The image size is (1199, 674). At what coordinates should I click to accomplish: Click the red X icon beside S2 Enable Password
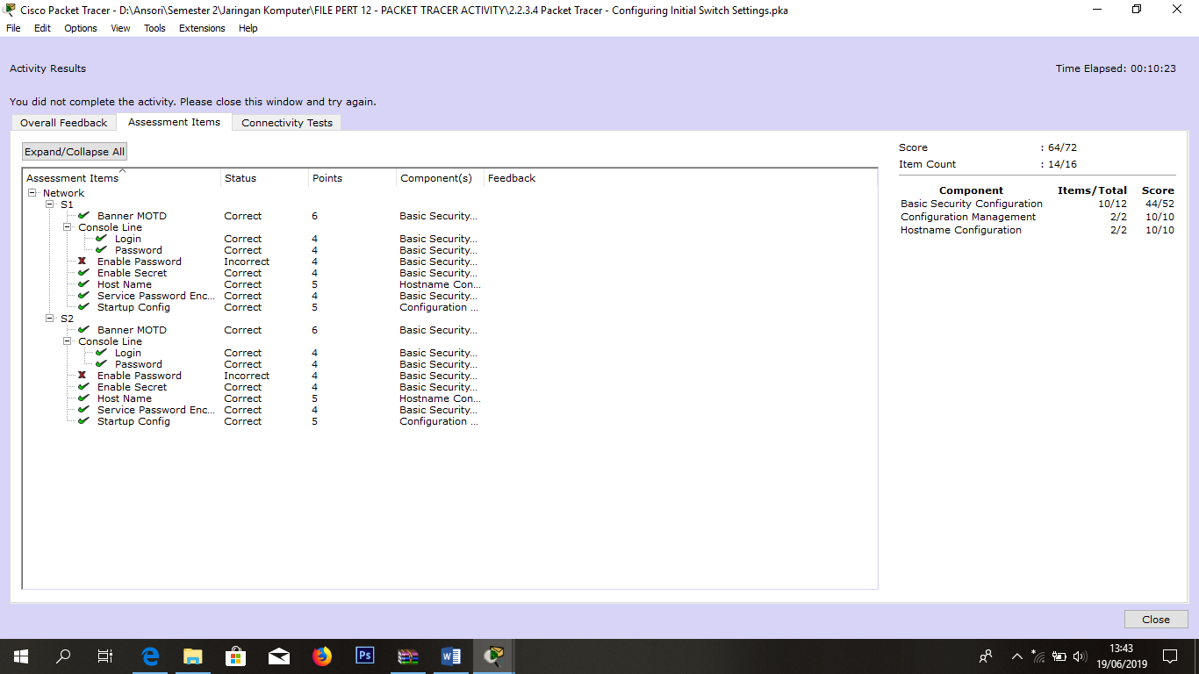pos(83,376)
